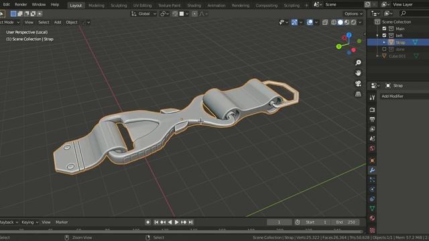Open the shading options dropdown arrow
Screen dimensions: 429x241
tap(360, 22)
